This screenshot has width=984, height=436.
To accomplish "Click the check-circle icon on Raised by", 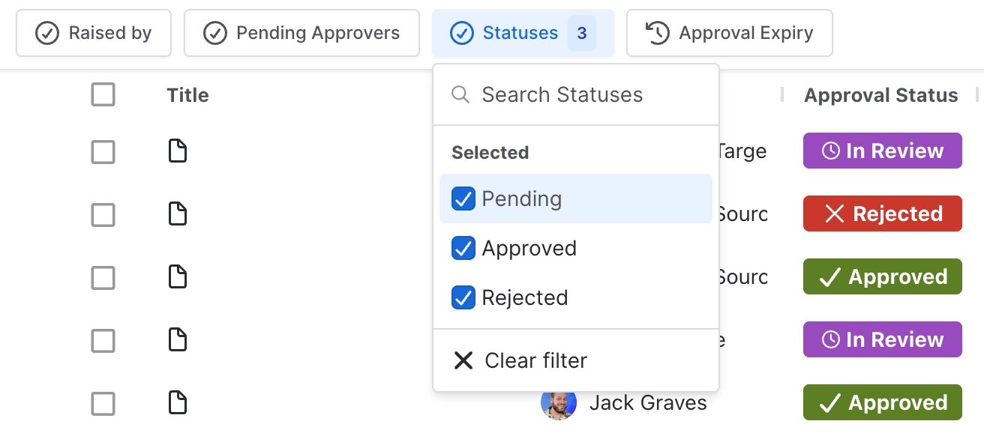I will pos(47,33).
